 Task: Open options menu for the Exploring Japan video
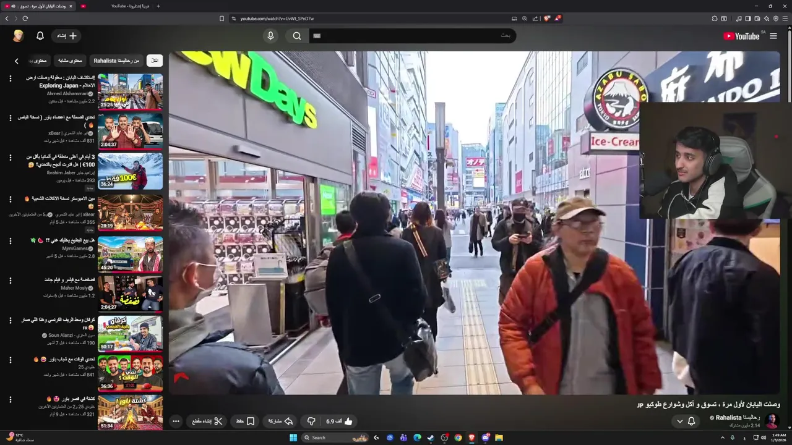[10, 78]
